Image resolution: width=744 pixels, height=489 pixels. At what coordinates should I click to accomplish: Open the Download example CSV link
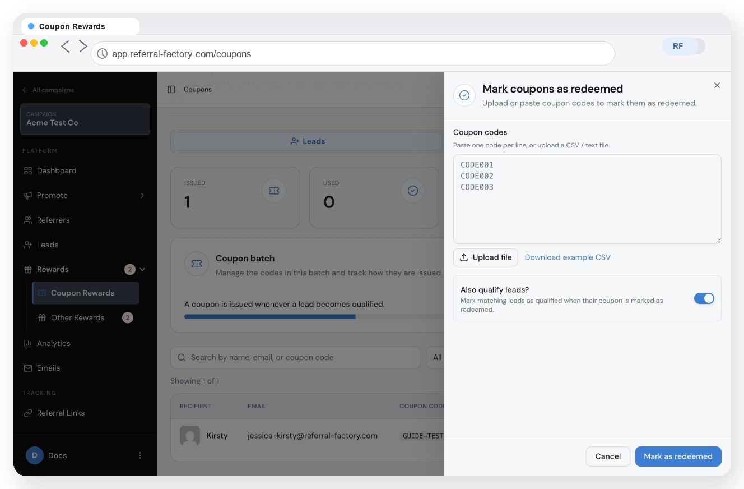click(x=568, y=257)
